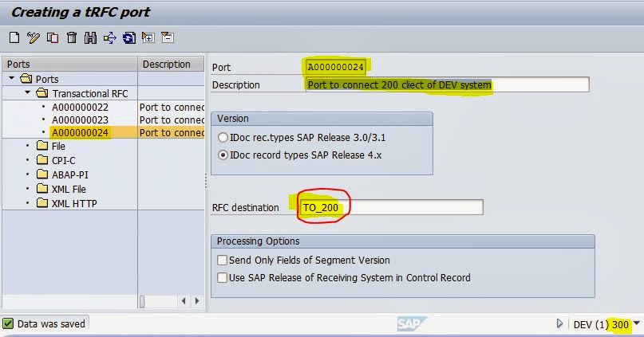Click the Refresh toolbar icon

click(129, 38)
